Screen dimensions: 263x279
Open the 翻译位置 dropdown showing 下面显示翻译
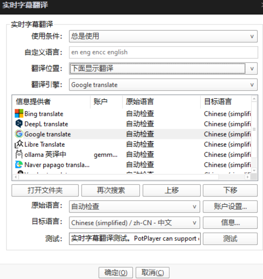click(x=163, y=68)
